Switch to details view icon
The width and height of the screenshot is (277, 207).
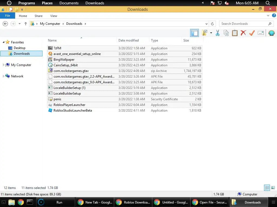267,188
